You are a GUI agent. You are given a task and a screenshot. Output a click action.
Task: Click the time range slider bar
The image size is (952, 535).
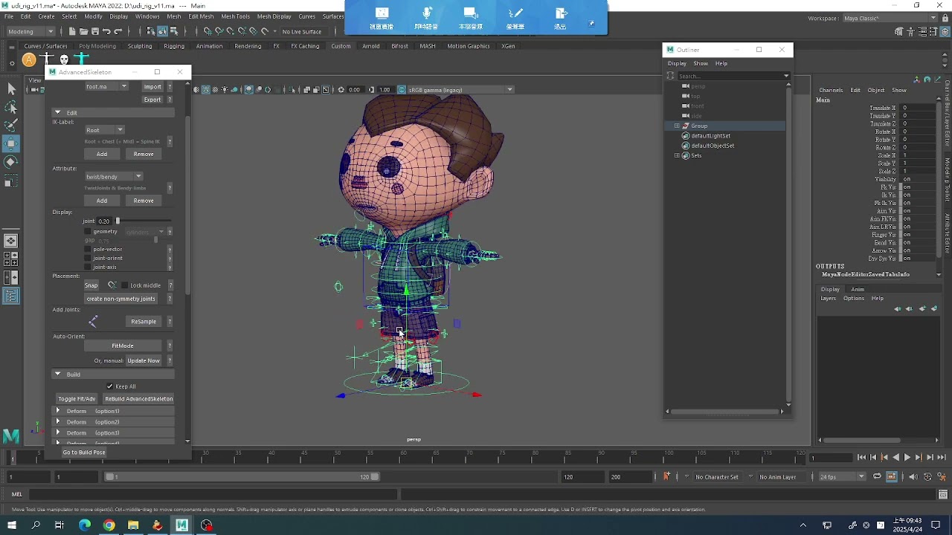coord(242,476)
